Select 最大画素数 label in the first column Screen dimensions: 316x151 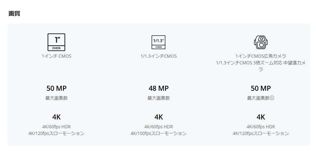click(x=56, y=98)
